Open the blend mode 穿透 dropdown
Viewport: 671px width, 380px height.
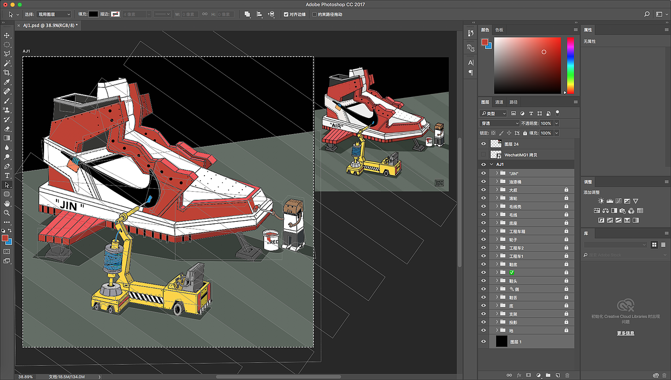coord(500,123)
